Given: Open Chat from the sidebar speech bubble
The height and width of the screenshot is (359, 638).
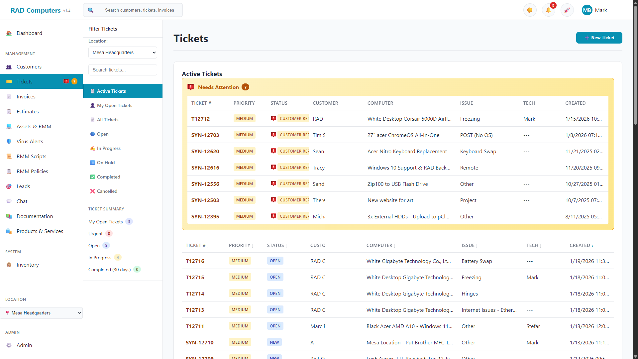Looking at the screenshot, I should [x=9, y=201].
